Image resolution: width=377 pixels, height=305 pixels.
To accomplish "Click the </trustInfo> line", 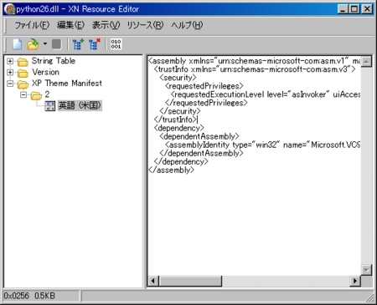I will pos(175,119).
